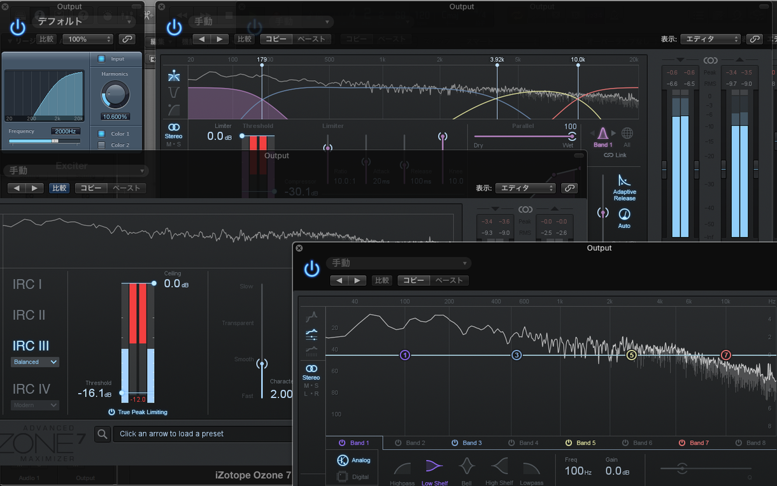Choose the Lowpass filter shape
Viewport: 777px width, 486px height.
coord(531,468)
